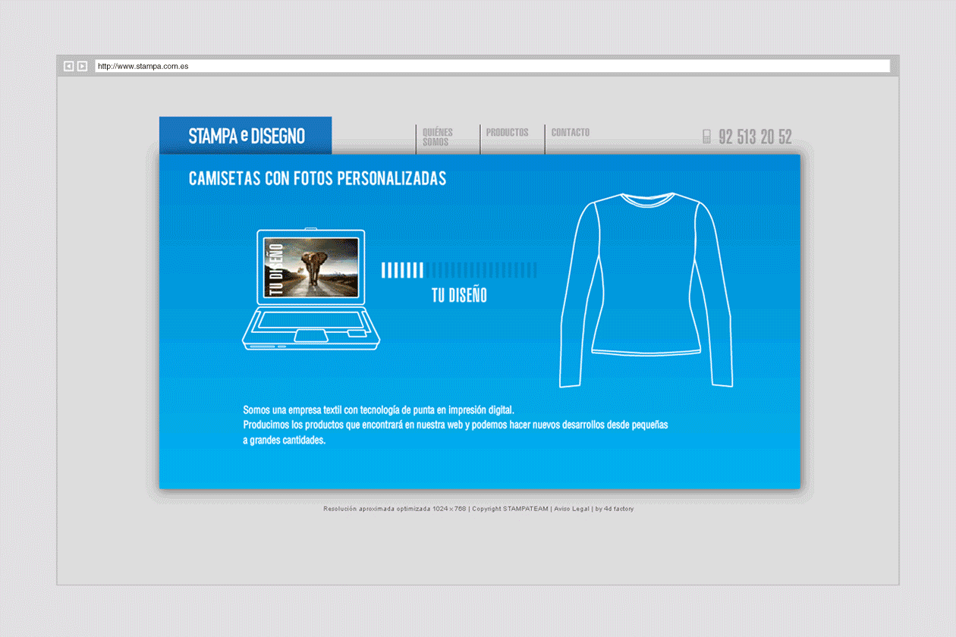956x637 pixels.
Task: Click the striped progress bar above Tu Diseño
Action: pos(459,270)
